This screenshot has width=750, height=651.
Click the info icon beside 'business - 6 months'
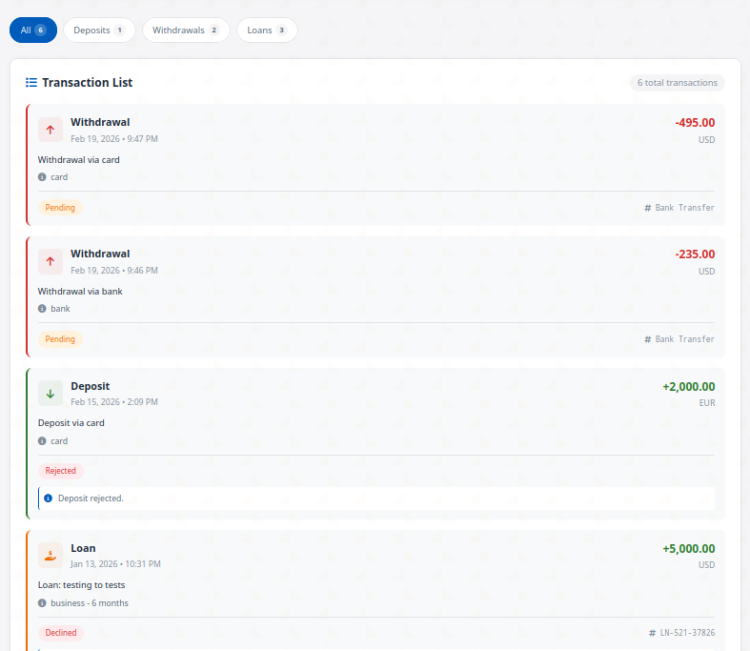tap(42, 603)
